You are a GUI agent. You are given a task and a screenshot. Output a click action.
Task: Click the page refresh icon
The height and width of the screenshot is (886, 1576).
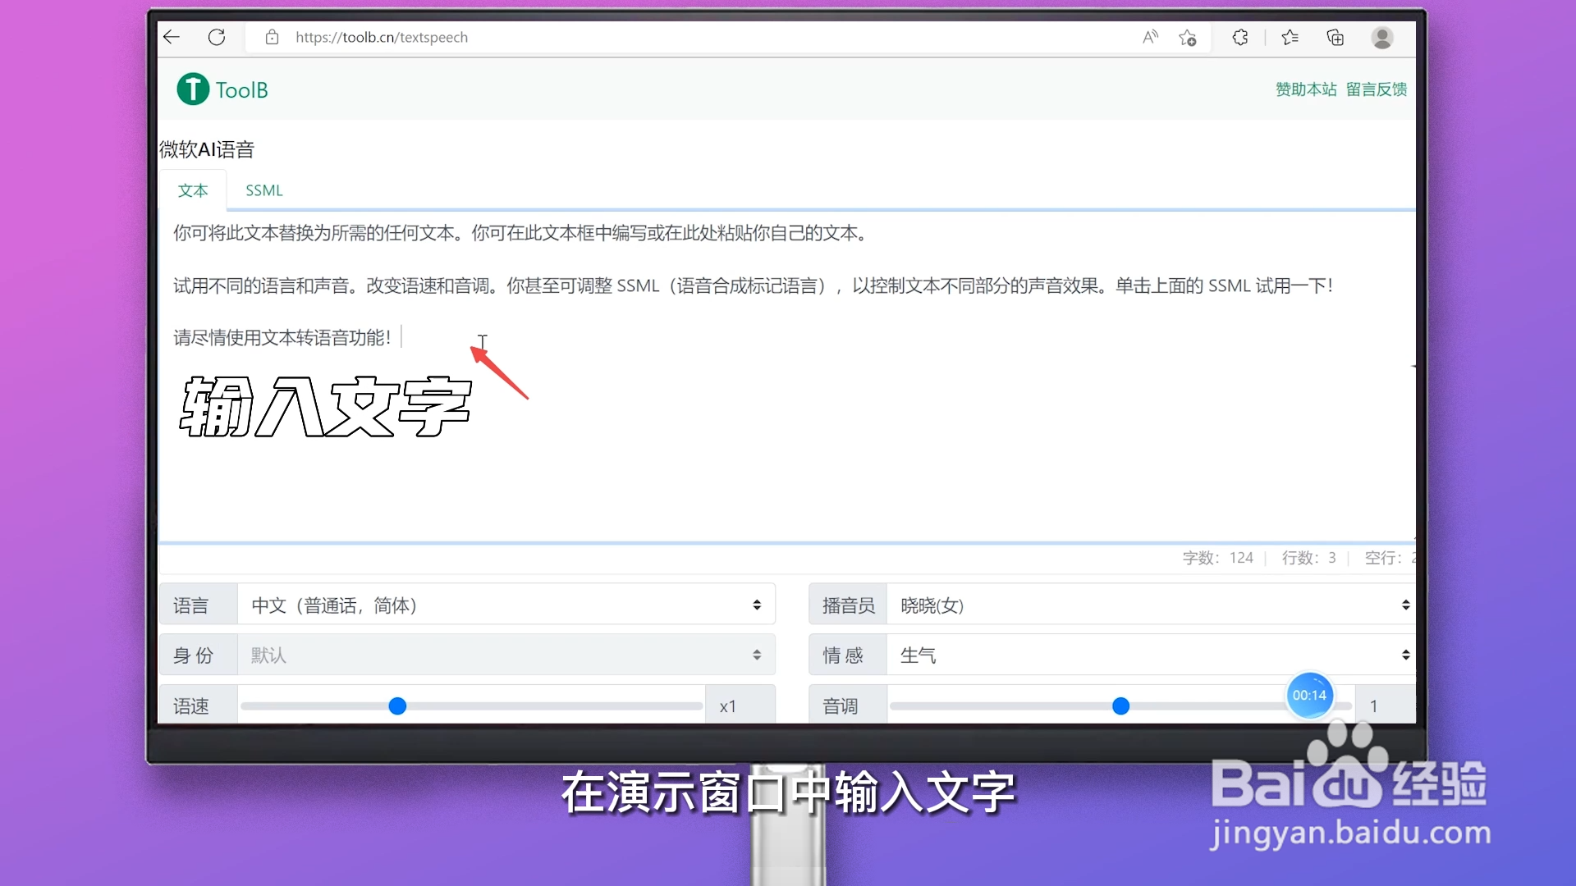(x=217, y=37)
